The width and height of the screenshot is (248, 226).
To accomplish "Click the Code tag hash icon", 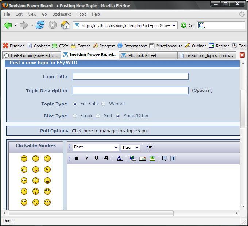I will point(173,158).
